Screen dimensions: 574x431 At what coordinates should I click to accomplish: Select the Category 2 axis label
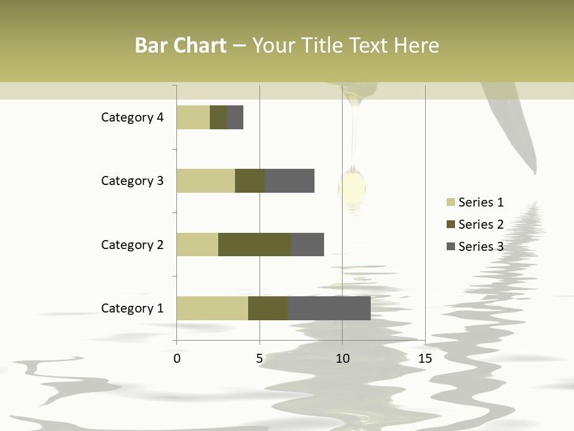[x=132, y=245]
